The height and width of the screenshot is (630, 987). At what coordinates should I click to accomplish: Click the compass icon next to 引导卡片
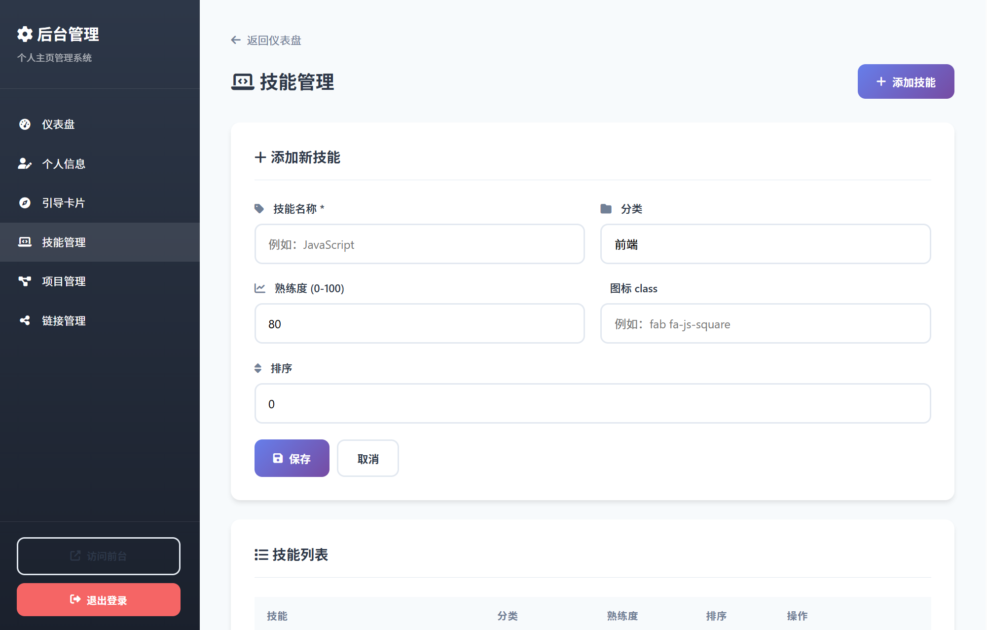click(x=25, y=203)
